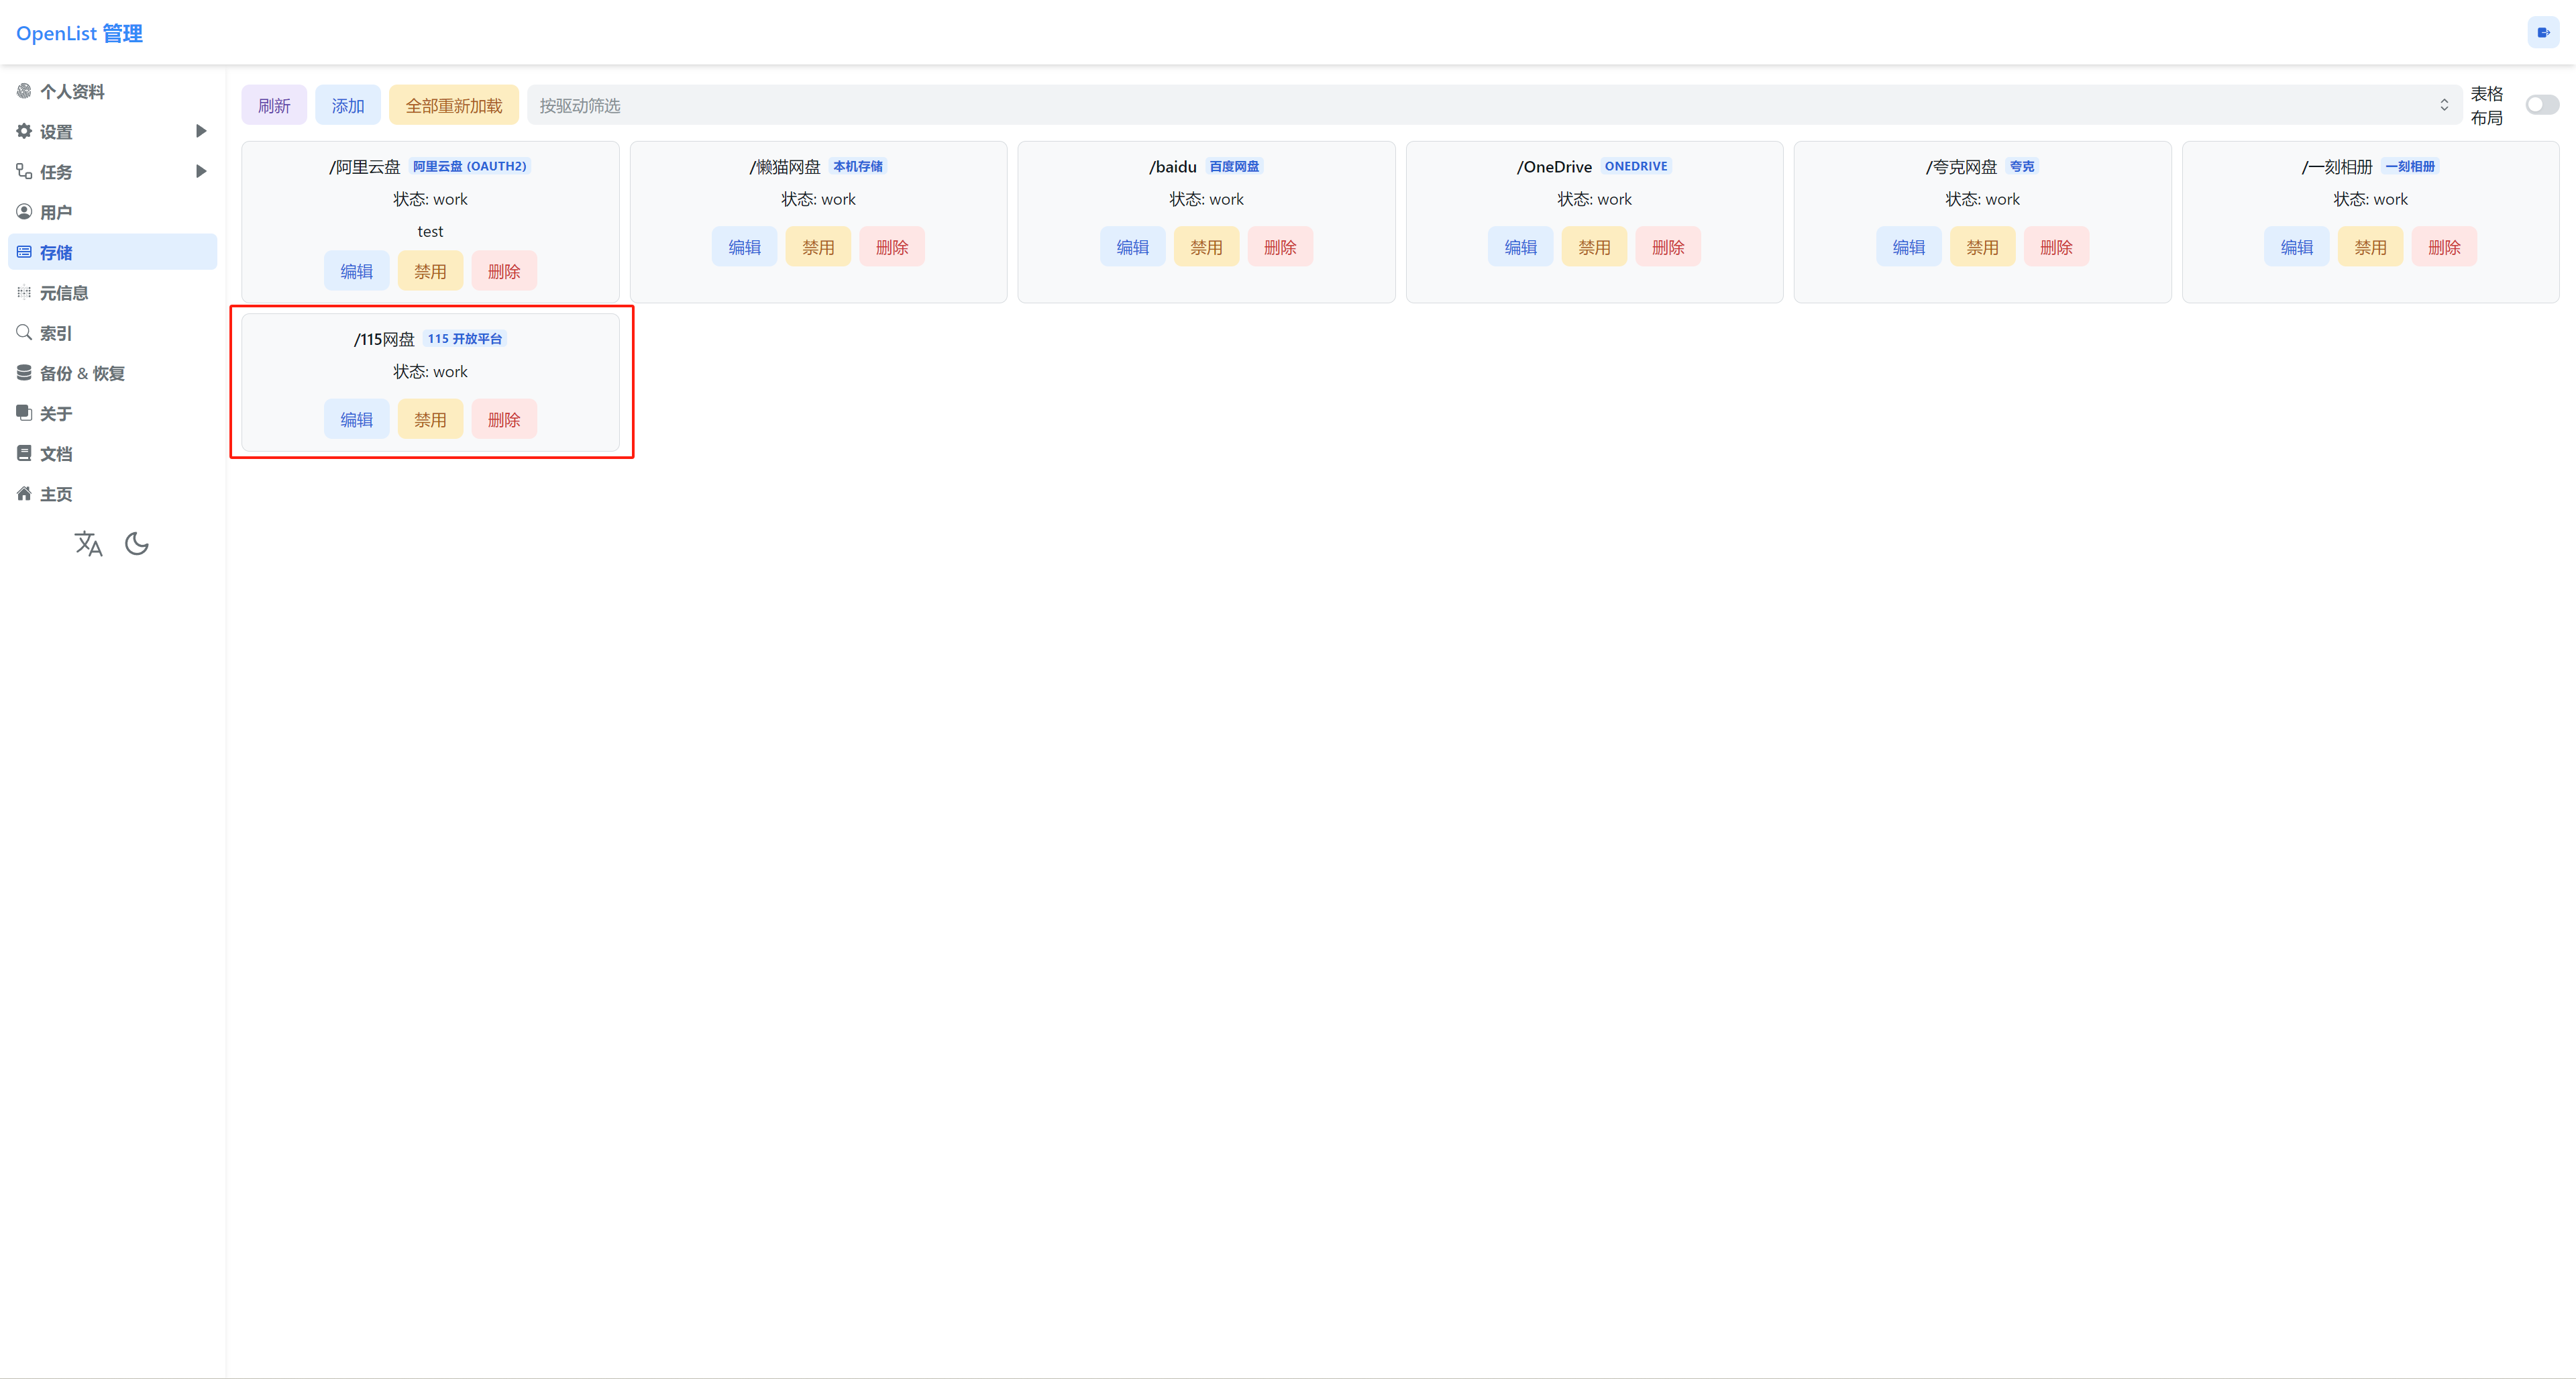Delete the /baidu storage
The height and width of the screenshot is (1379, 2576).
click(x=1280, y=247)
